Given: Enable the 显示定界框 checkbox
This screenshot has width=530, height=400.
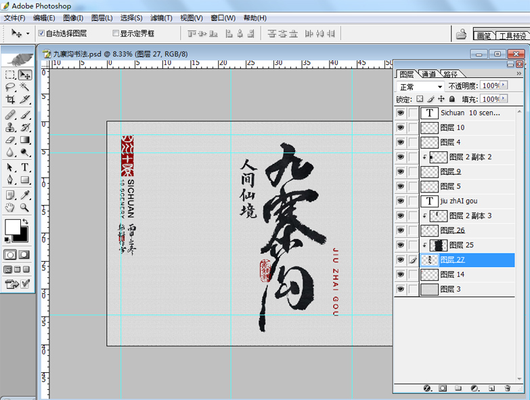Looking at the screenshot, I should tap(116, 33).
